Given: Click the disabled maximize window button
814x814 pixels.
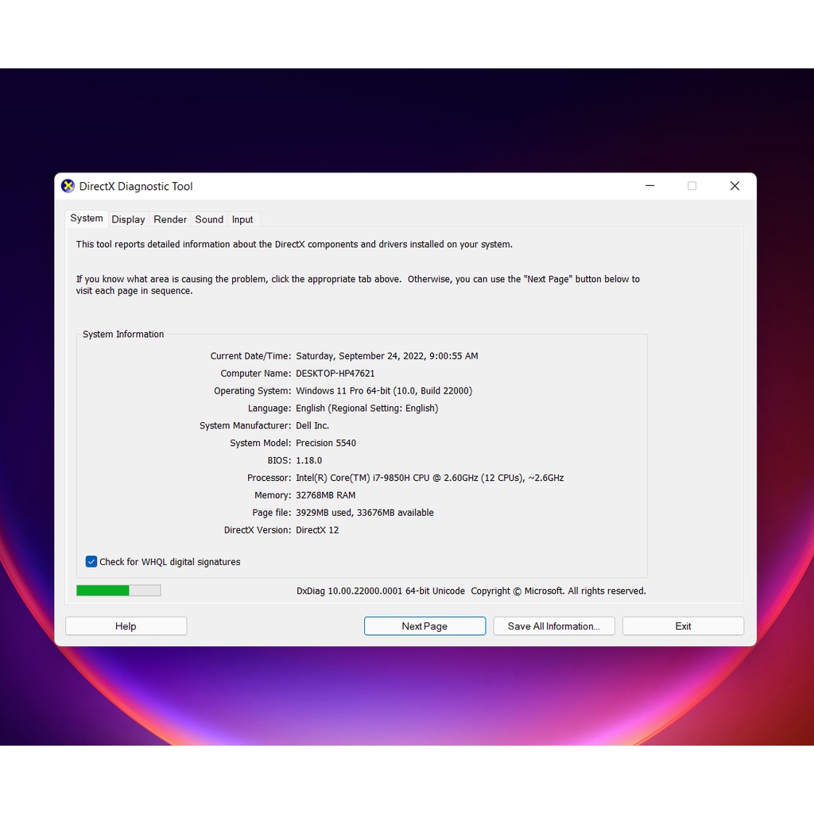Looking at the screenshot, I should 692,186.
